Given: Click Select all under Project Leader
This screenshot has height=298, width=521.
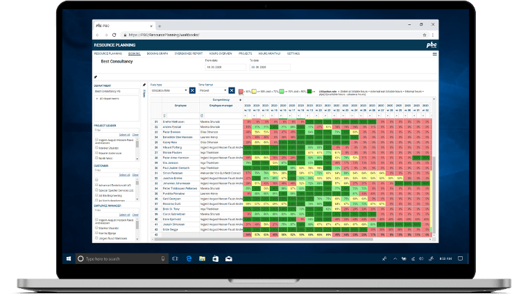Looking at the screenshot, I should [124, 134].
